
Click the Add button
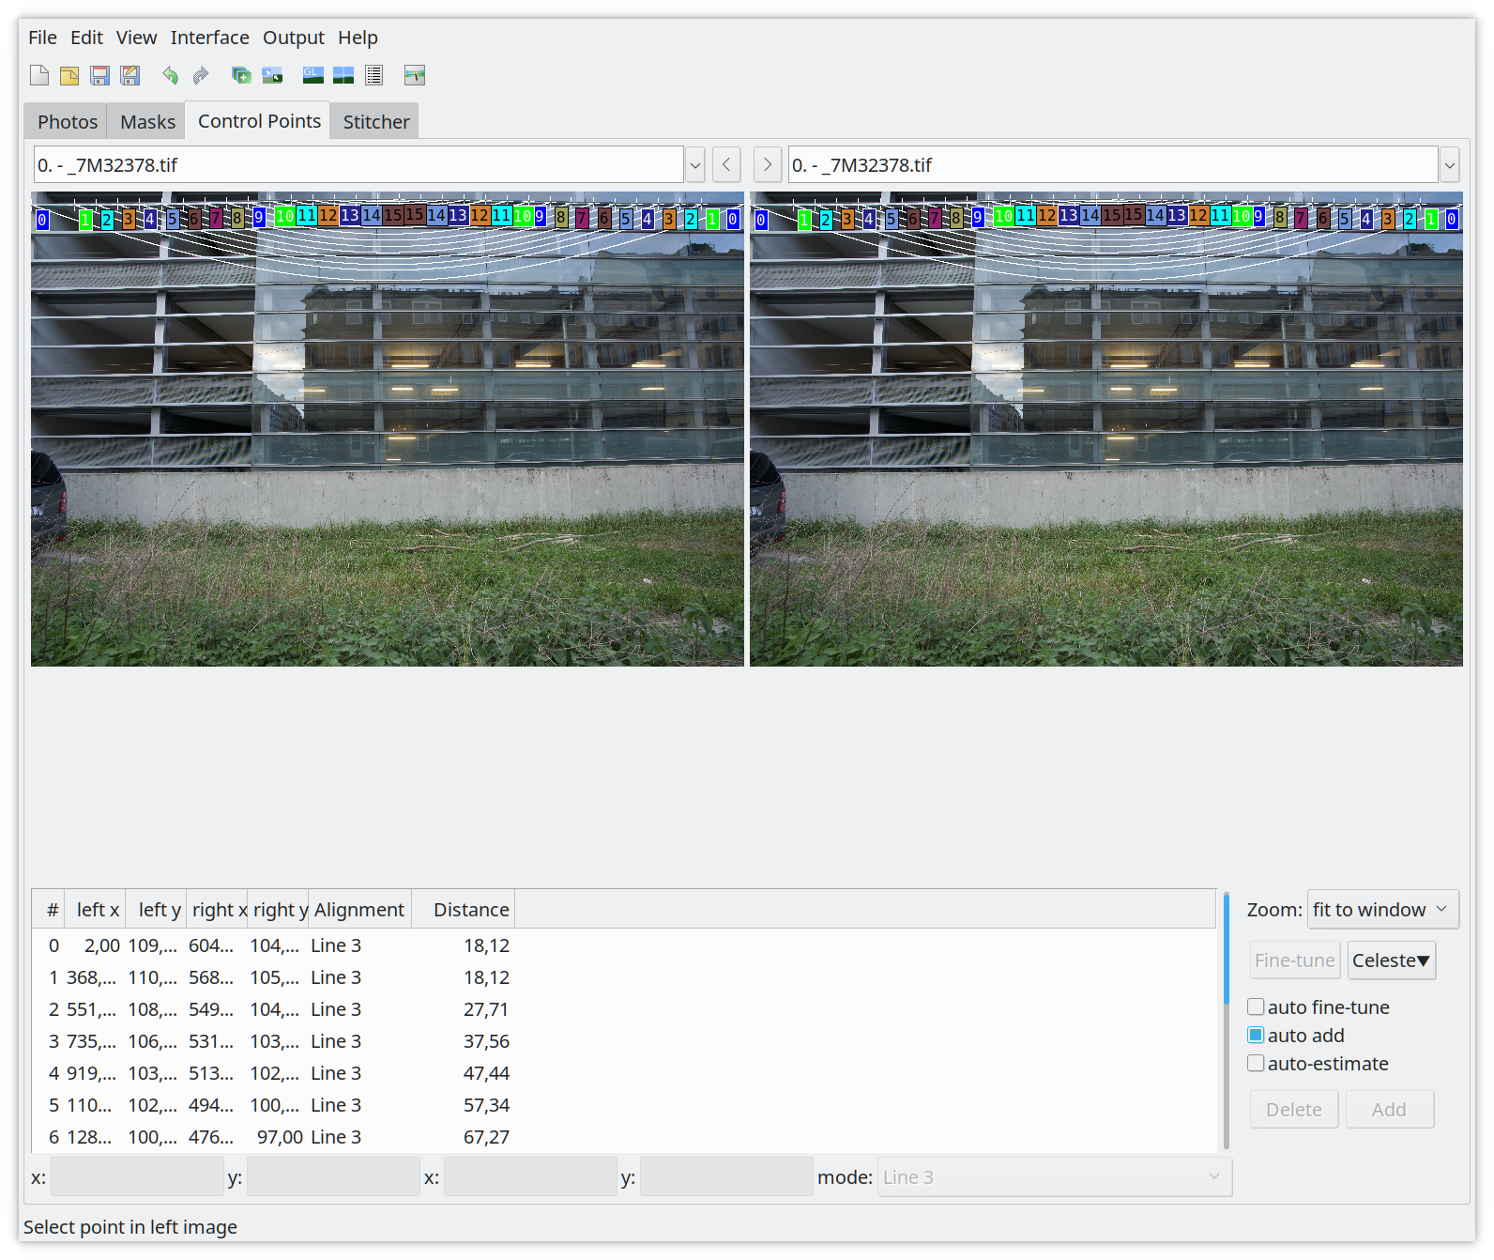click(x=1389, y=1109)
